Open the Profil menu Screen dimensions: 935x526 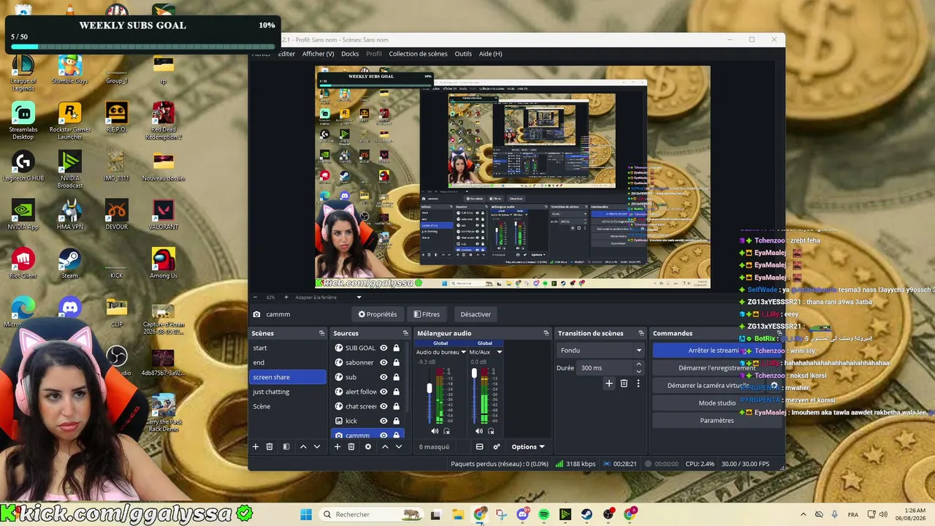(374, 53)
